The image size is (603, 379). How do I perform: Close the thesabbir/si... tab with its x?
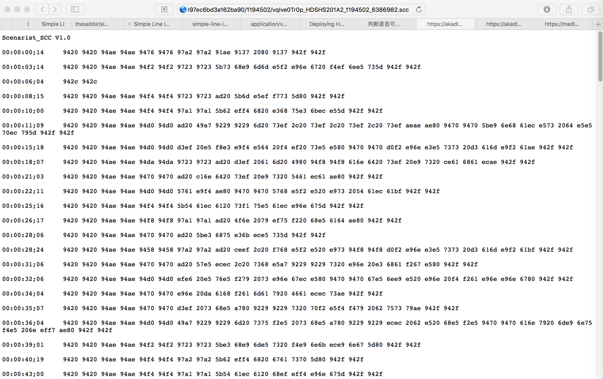[71, 24]
